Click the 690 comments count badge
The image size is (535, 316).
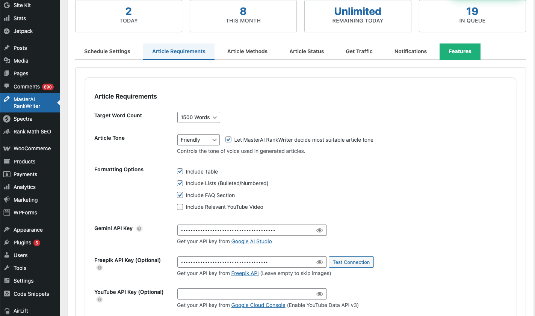48,87
